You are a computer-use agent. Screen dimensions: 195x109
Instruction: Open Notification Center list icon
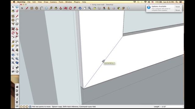tap(181, 2)
